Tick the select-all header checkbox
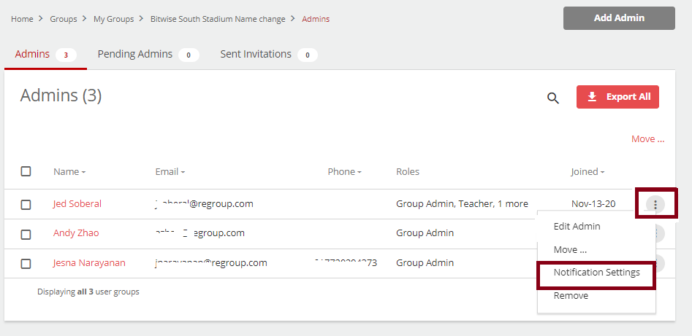This screenshot has width=692, height=336. (26, 171)
